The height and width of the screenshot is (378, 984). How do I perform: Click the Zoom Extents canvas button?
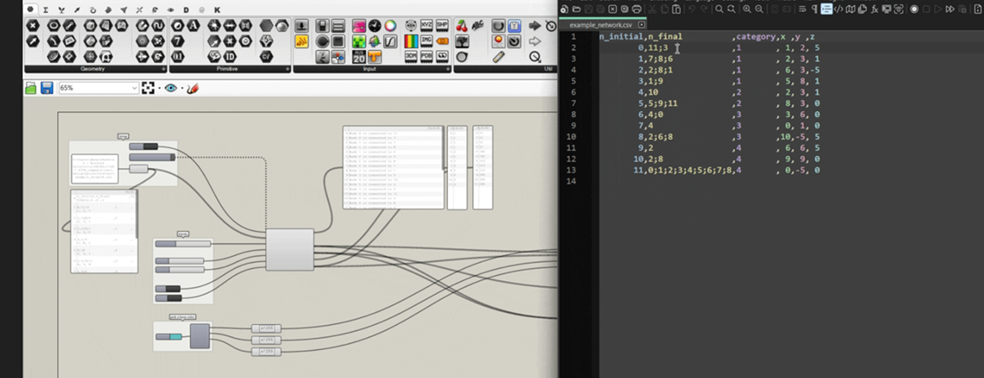pyautogui.click(x=148, y=88)
